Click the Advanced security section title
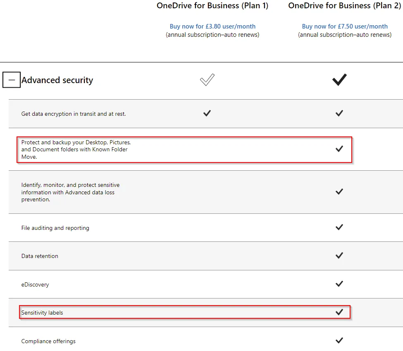 coord(57,80)
